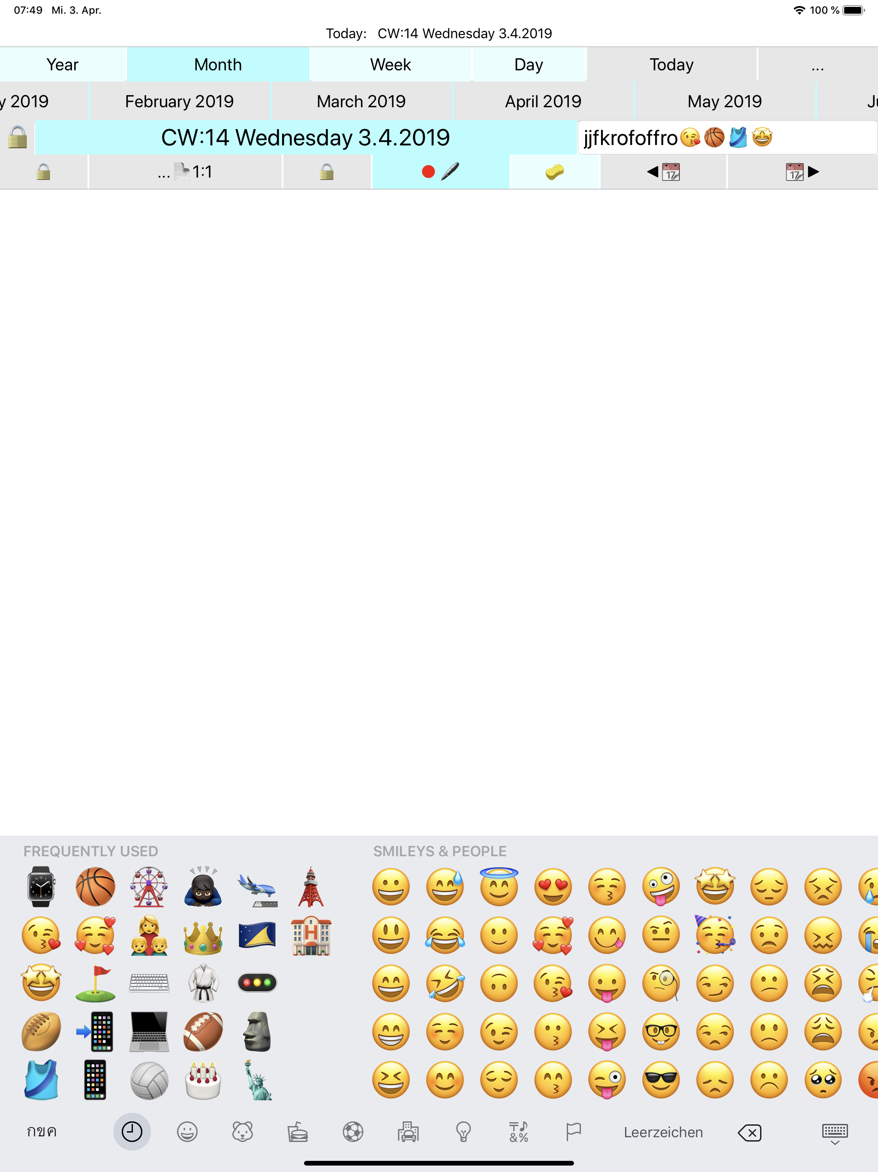
Task: Jump to Today in the calendar
Action: tap(671, 65)
